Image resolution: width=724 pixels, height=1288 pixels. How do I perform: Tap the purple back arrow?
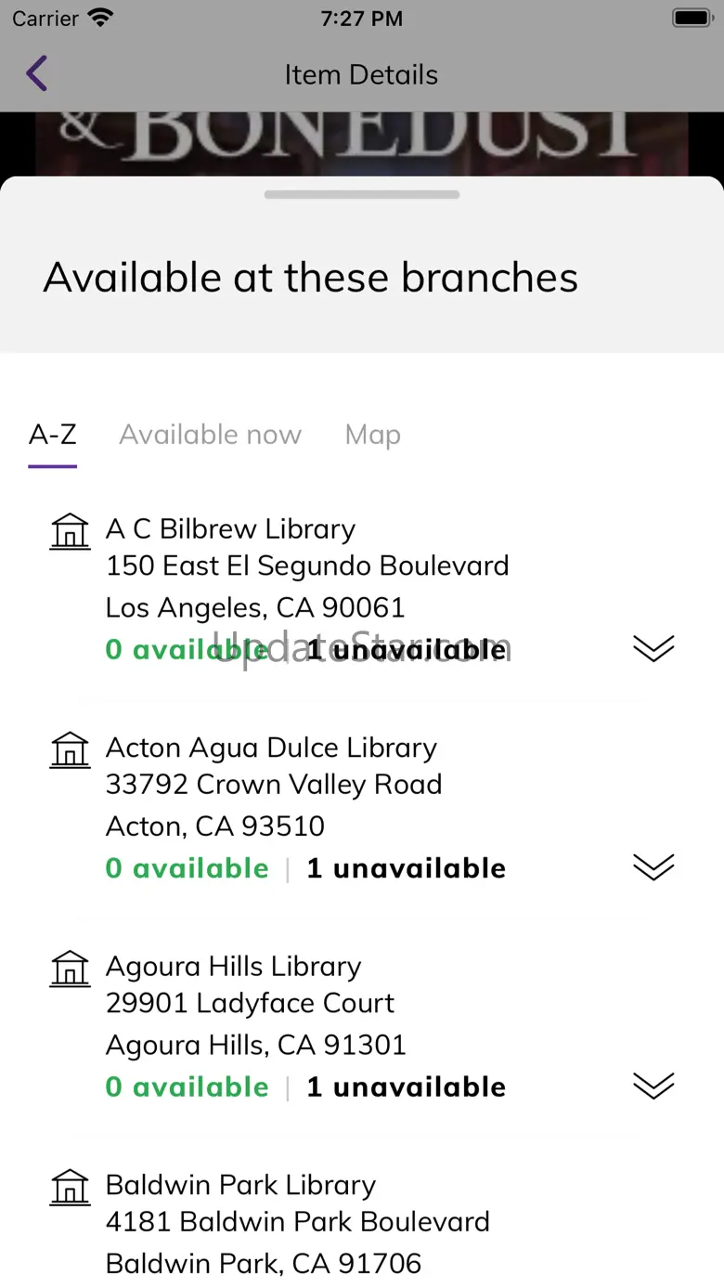coord(36,73)
